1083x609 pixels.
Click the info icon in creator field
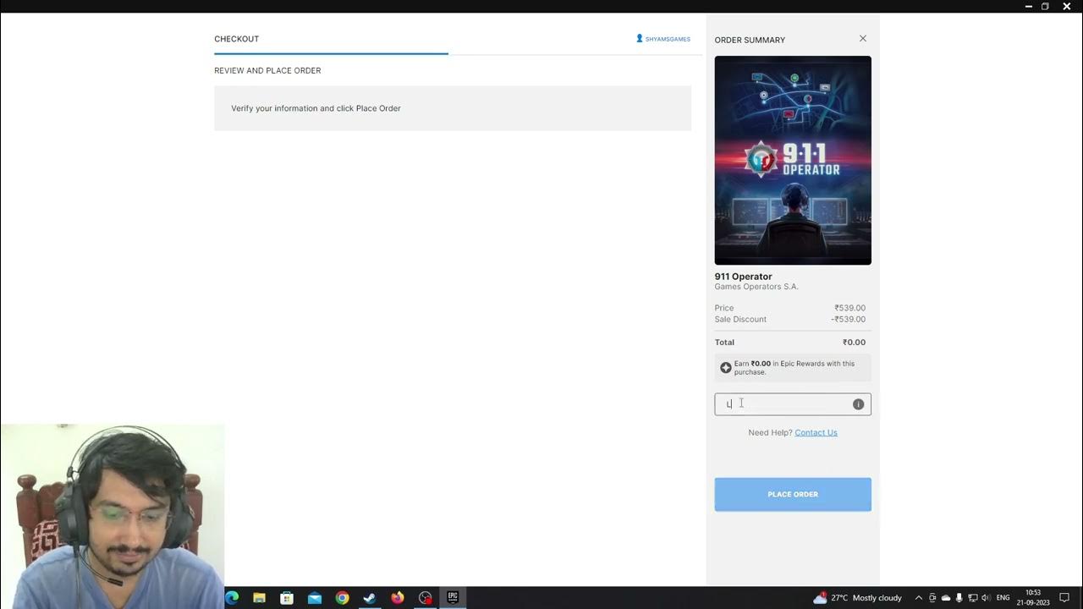(858, 404)
